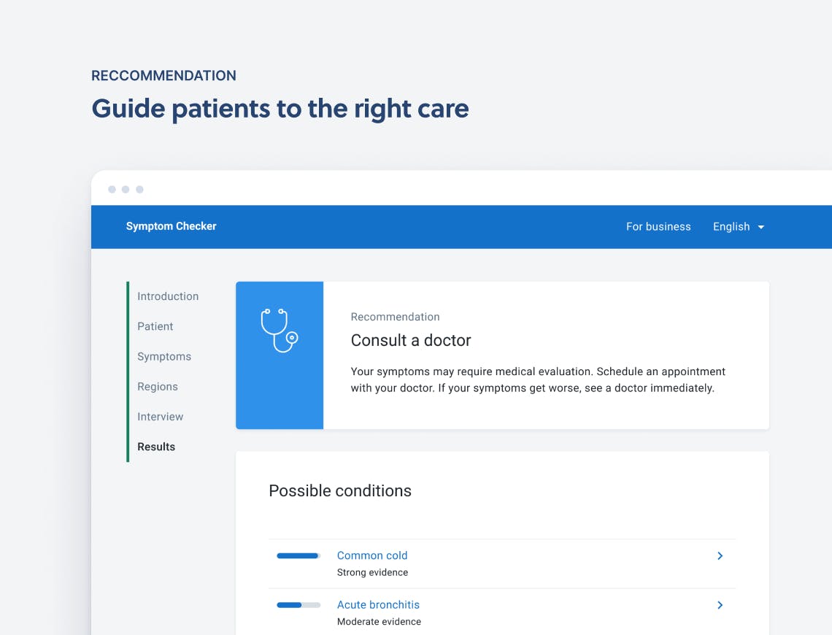This screenshot has width=832, height=635.
Task: Switch to the Interview step
Action: pyautogui.click(x=161, y=417)
